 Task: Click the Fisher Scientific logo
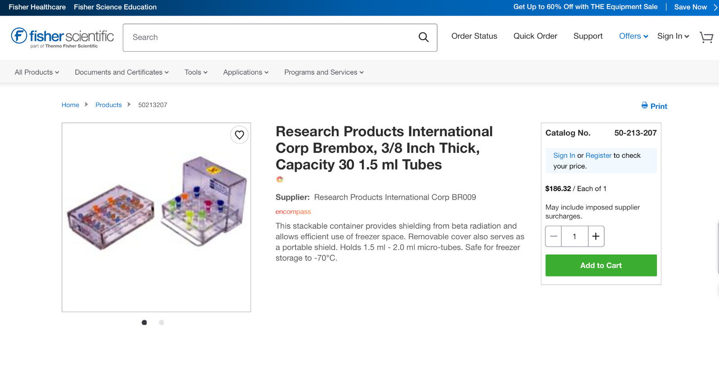coord(63,37)
